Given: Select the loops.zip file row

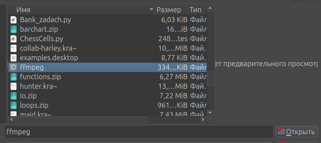Looking at the screenshot, I should pos(108,105).
